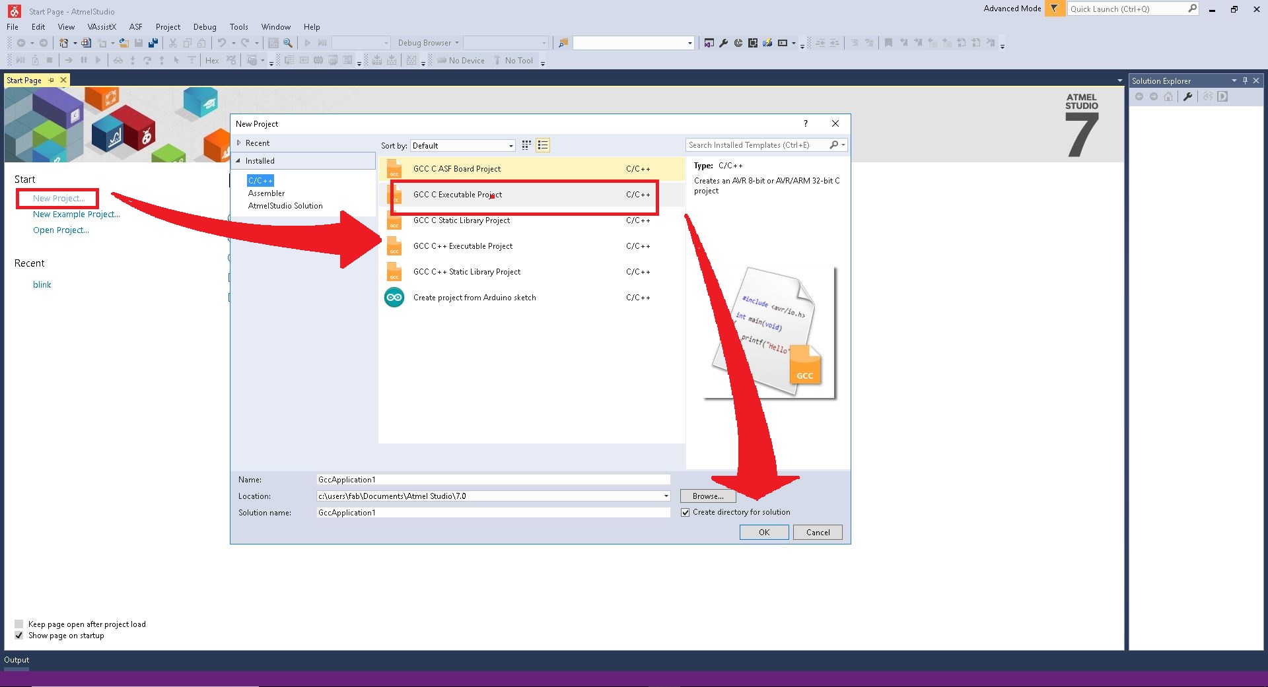This screenshot has height=687, width=1268.
Task: Select GCC C ASF Board Project template
Action: [x=532, y=169]
